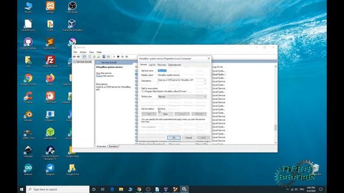Viewport: 344px width, 193px height.
Task: Select the CCleaner desktop icon
Action: pos(28,98)
